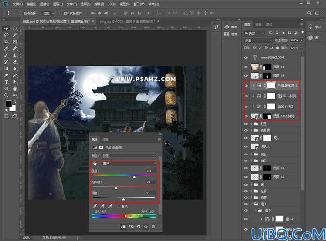This screenshot has width=326, height=241.
Task: Open the 滤镜(T) menu
Action: [x=99, y=4]
